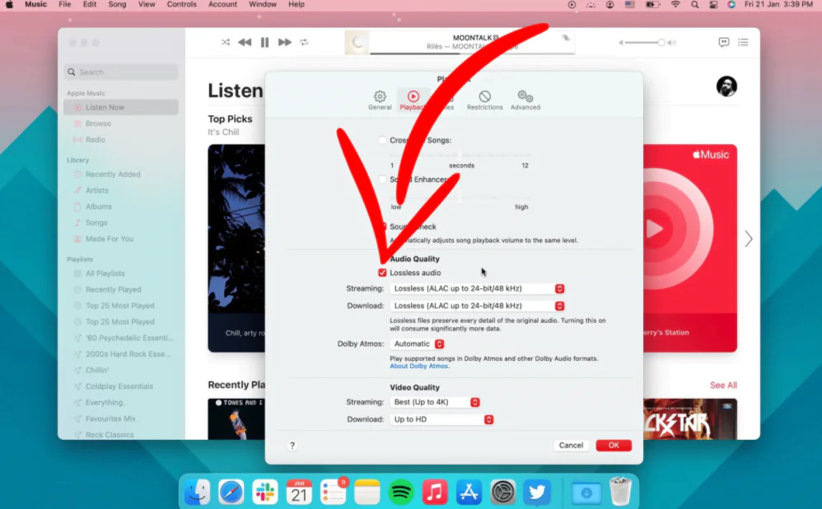Skip forward to next track
822x509 pixels.
(285, 42)
